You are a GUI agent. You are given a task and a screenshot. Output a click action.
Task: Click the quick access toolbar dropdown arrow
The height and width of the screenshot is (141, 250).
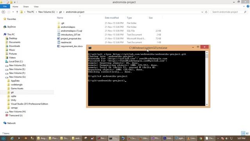[15, 2]
